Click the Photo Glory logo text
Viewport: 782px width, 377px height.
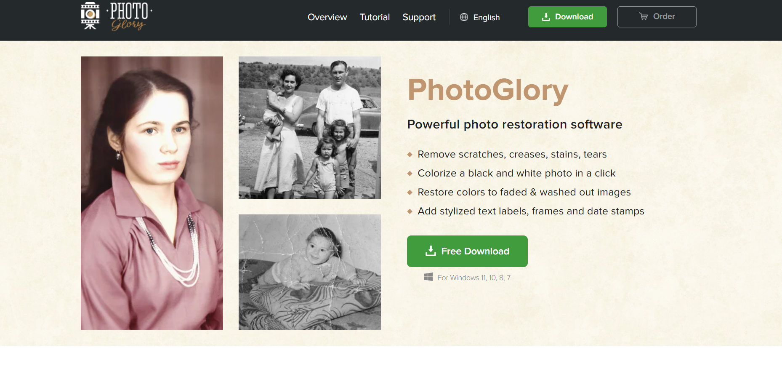click(x=129, y=17)
